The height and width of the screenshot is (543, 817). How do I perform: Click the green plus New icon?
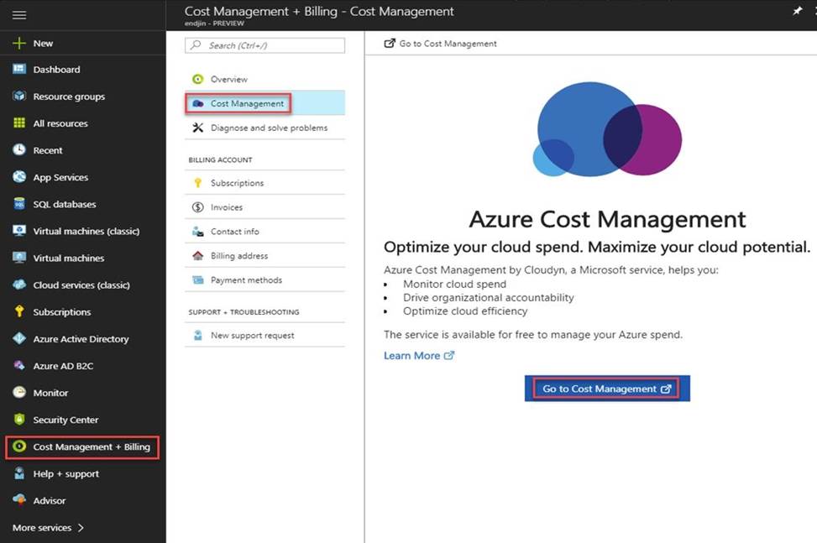click(x=18, y=43)
